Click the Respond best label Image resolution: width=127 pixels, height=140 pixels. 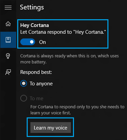(36, 72)
